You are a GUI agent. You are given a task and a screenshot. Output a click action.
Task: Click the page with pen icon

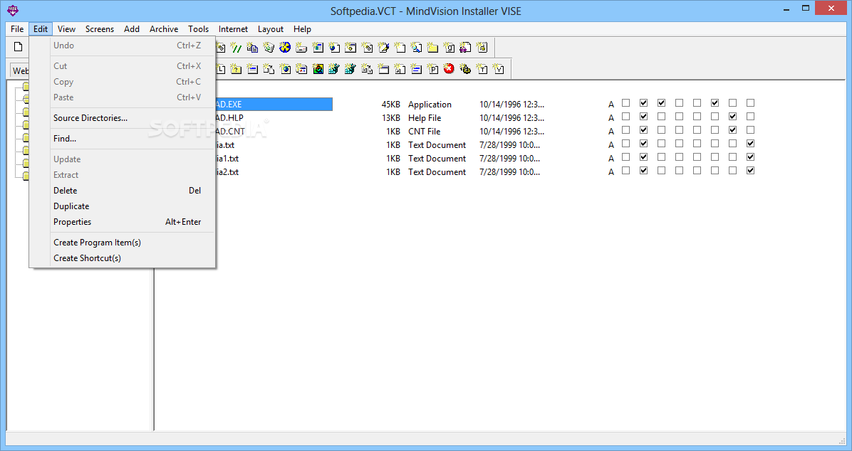[x=384, y=48]
